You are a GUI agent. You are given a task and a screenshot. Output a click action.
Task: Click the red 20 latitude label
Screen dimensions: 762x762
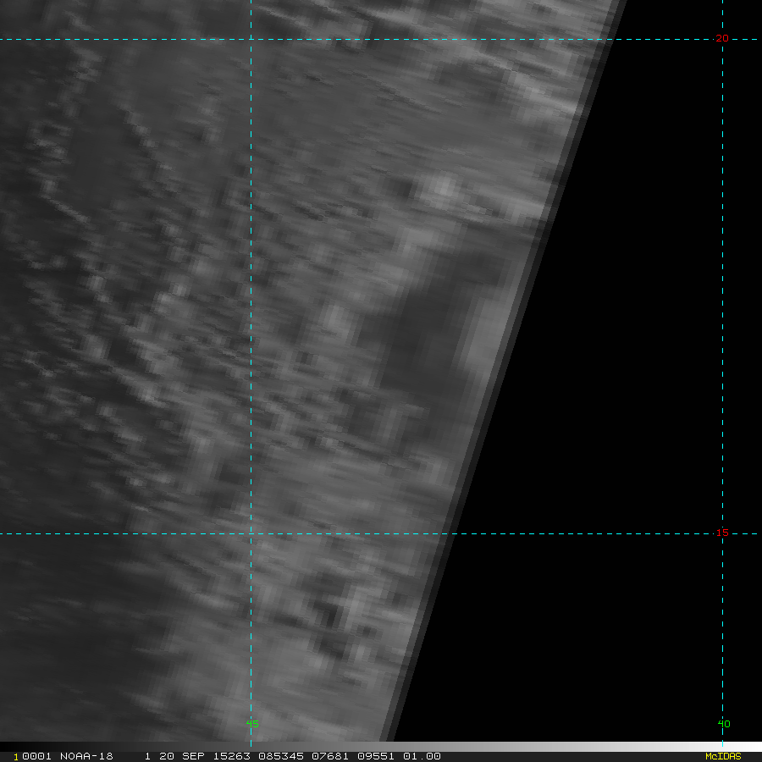[x=721, y=39]
